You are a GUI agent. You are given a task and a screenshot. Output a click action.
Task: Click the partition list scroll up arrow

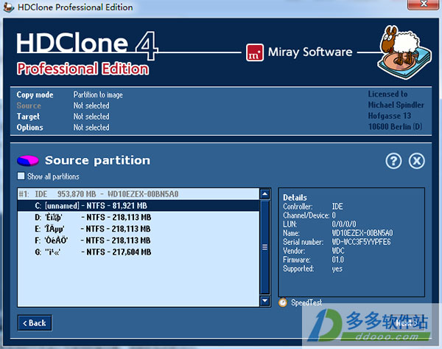coord(264,194)
